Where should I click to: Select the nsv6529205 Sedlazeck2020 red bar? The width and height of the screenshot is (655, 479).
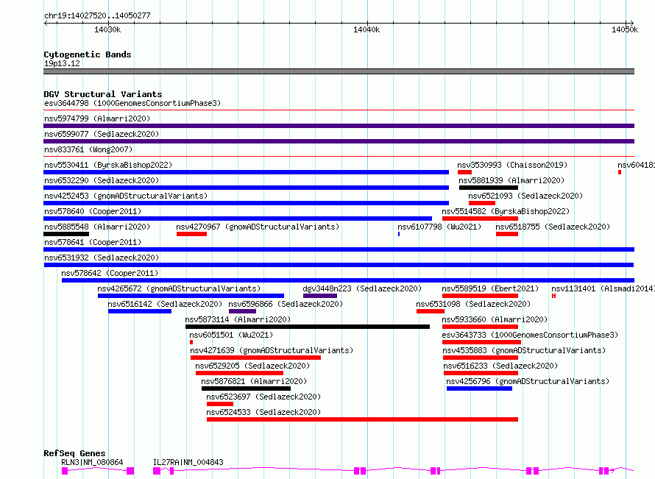[239, 373]
